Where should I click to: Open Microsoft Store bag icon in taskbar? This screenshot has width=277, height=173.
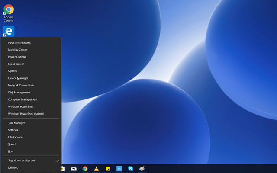click(x=64, y=169)
